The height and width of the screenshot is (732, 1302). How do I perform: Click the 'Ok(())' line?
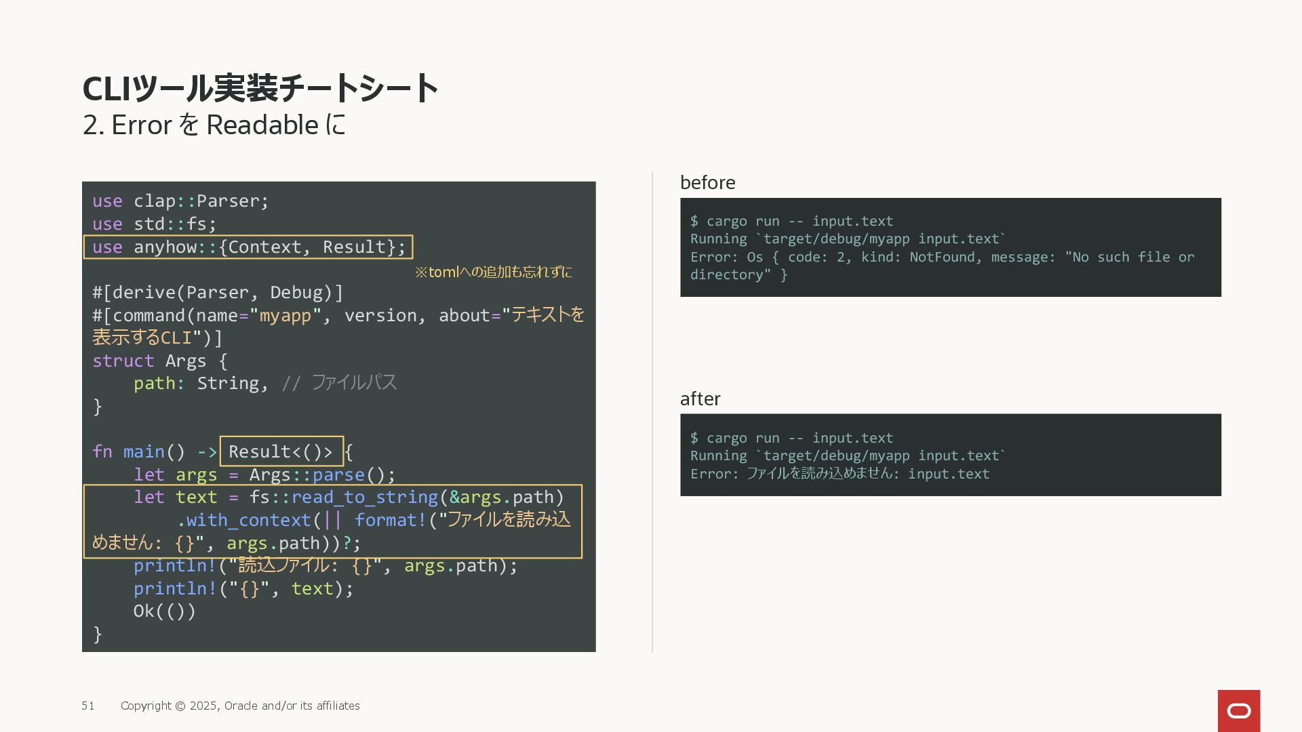(165, 611)
